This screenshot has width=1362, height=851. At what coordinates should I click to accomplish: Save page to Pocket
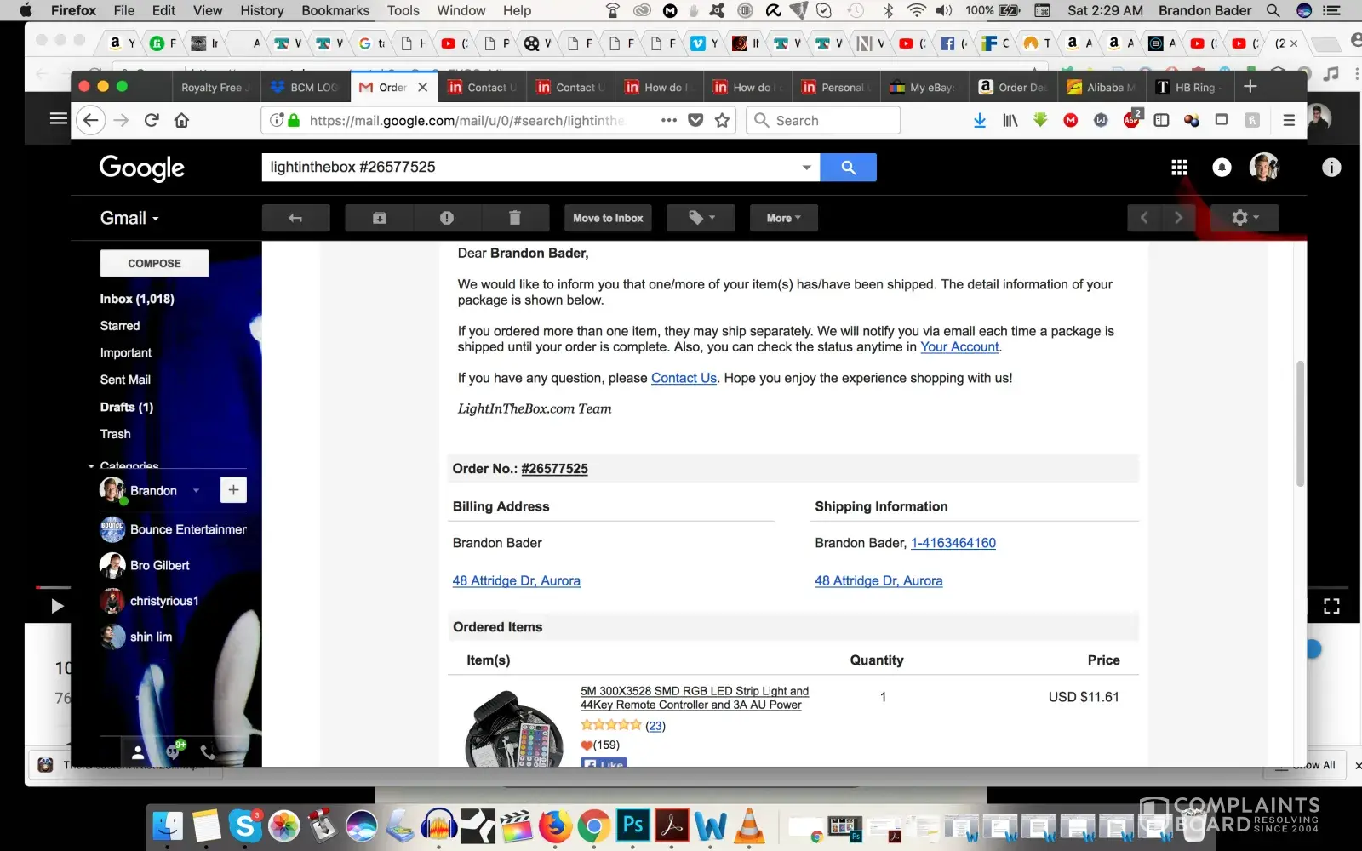pyautogui.click(x=695, y=120)
